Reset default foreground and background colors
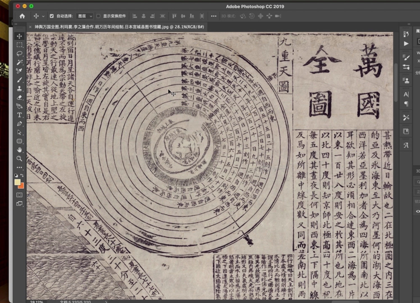This screenshot has height=303, width=420. 16,175
